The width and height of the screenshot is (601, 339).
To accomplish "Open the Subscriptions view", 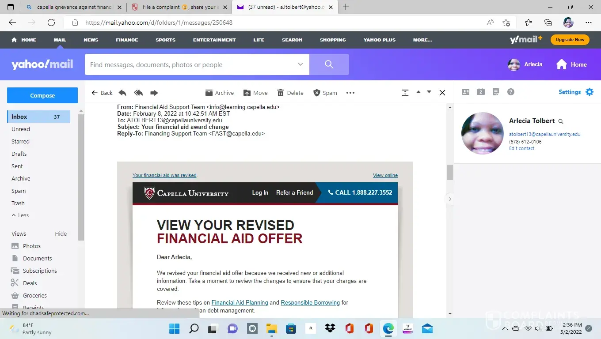I will [x=34, y=271].
